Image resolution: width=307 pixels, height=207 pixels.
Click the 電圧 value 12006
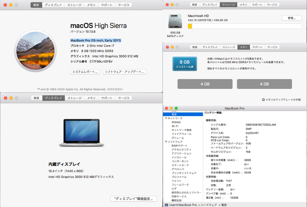(x=234, y=198)
